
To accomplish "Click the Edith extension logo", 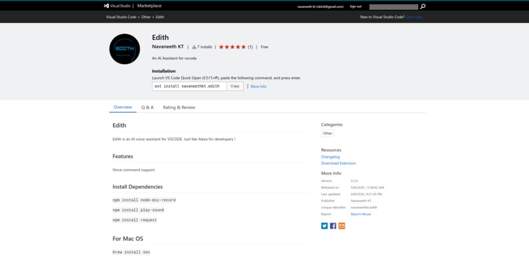I will 125,49.
